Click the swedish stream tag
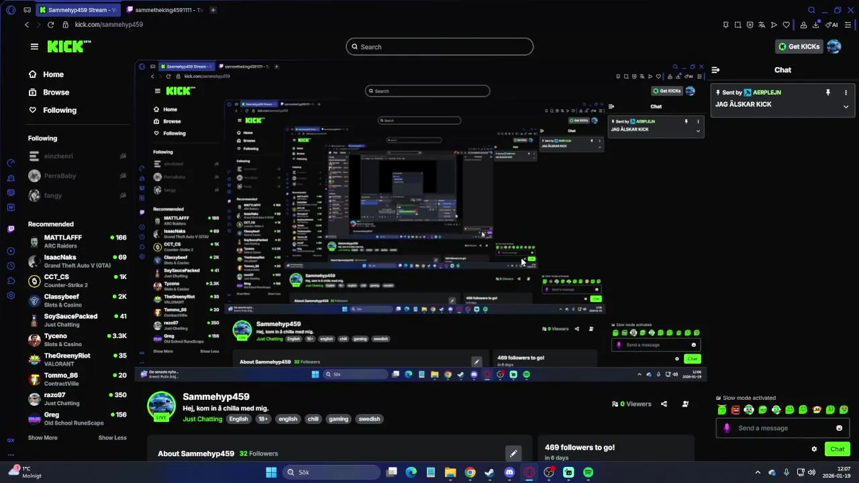This screenshot has height=483, width=859. coord(369,419)
